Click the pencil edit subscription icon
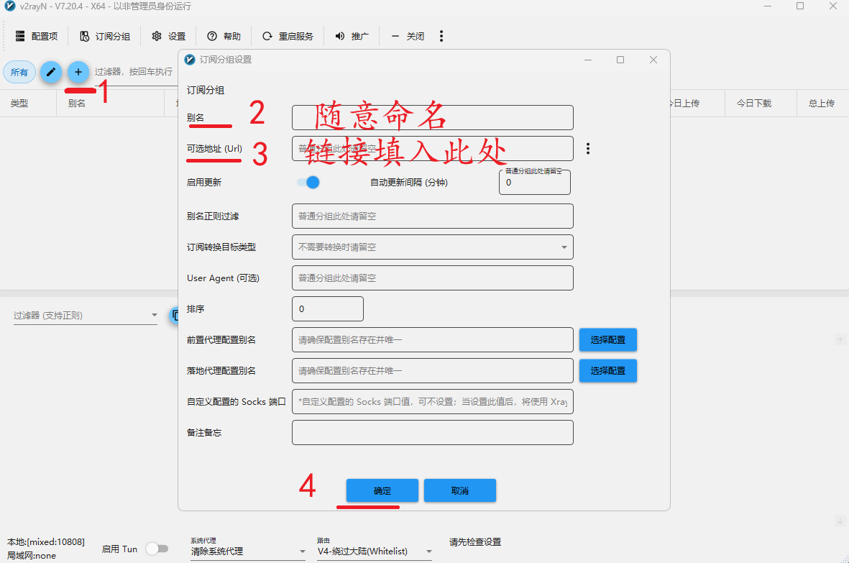Image resolution: width=849 pixels, height=563 pixels. 51,72
